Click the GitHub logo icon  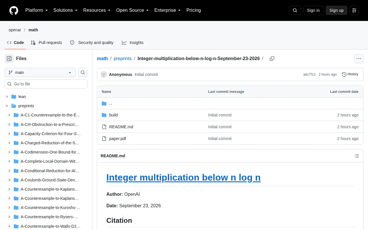(14, 10)
